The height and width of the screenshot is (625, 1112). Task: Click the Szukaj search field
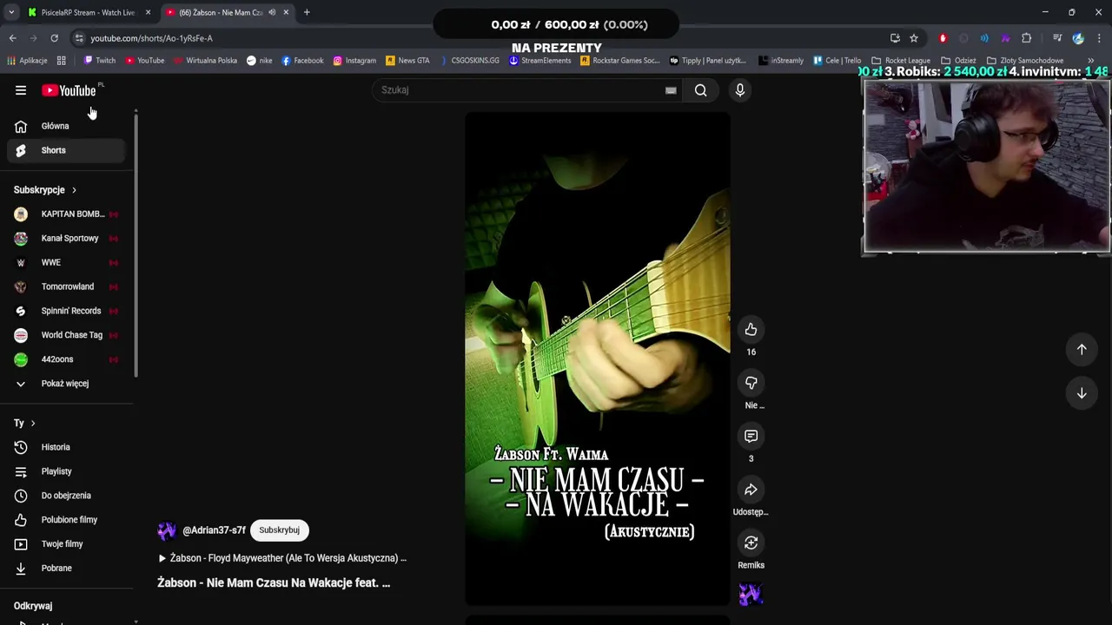click(x=520, y=90)
